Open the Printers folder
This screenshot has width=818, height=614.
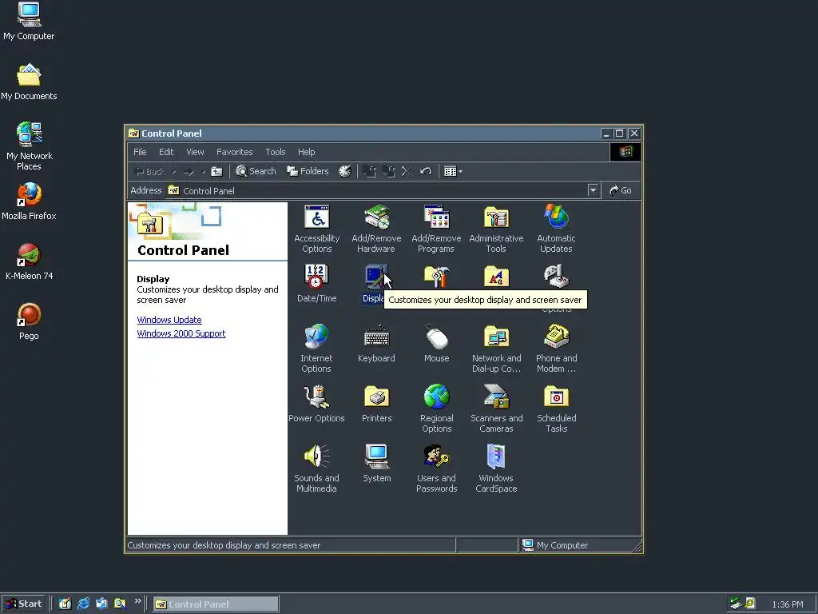point(376,404)
